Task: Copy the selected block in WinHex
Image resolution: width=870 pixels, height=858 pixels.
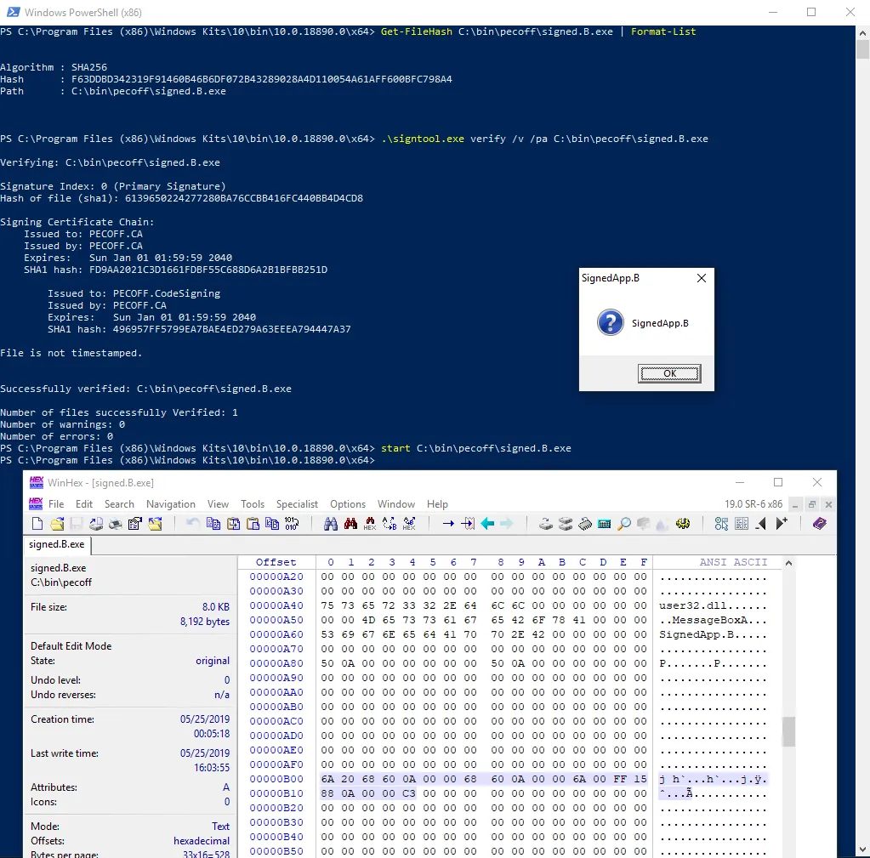Action: (213, 524)
